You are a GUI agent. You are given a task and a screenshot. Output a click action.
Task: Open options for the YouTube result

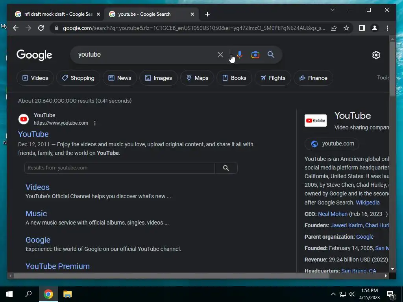pyautogui.click(x=95, y=123)
